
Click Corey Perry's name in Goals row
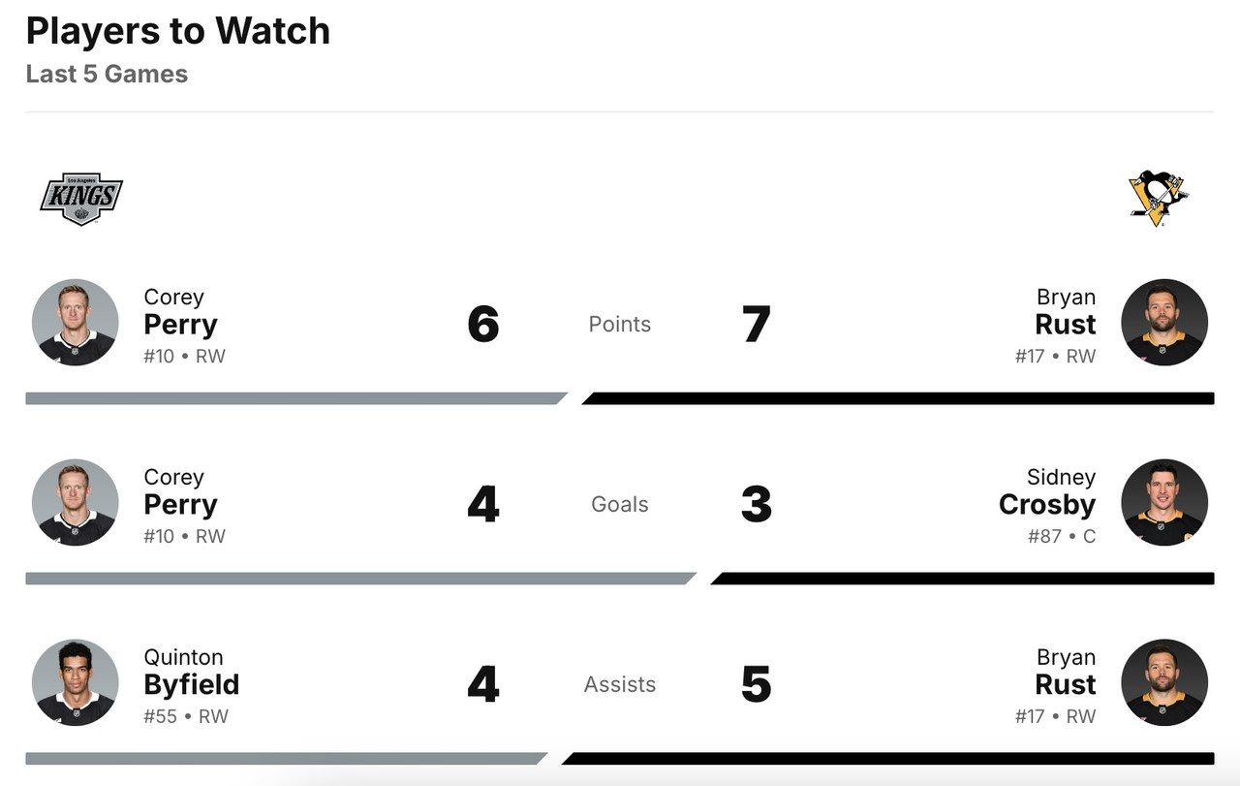180,492
